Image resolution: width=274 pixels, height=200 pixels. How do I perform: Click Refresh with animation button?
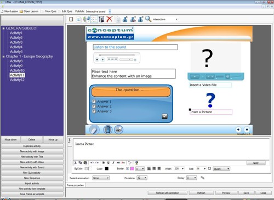point(167,193)
